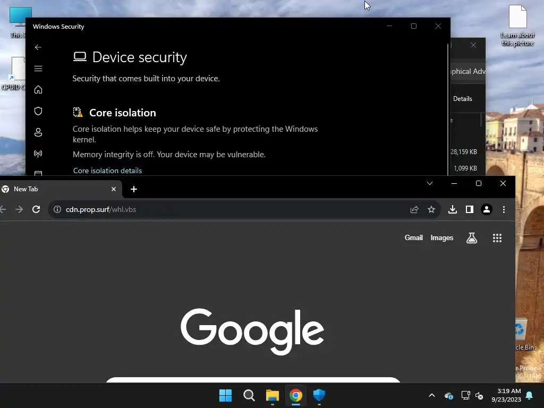Select the New Tab tab
This screenshot has width=544, height=408.
click(61, 189)
